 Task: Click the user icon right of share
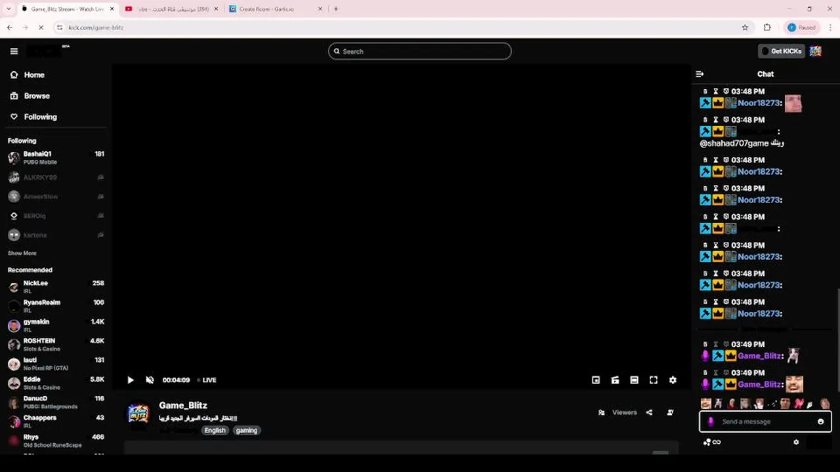click(x=670, y=412)
